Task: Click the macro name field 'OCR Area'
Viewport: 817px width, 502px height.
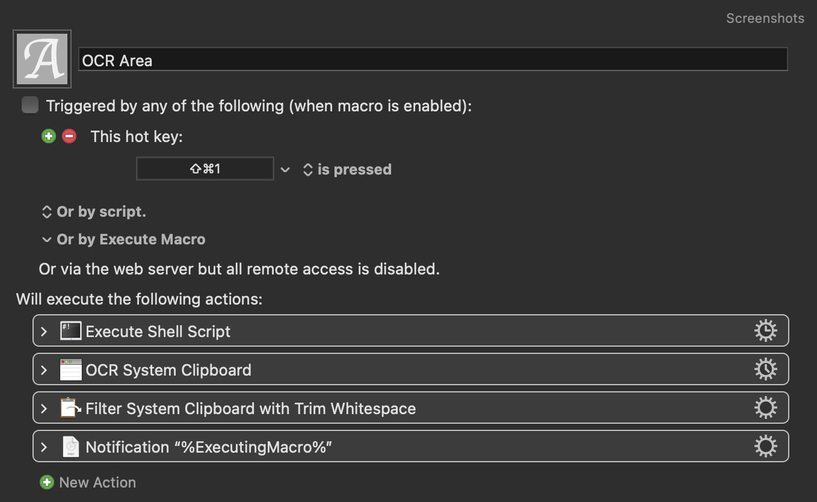Action: 433,60
